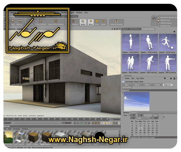Click the hour field stepper
The height and width of the screenshot is (152, 181).
coord(135,115)
